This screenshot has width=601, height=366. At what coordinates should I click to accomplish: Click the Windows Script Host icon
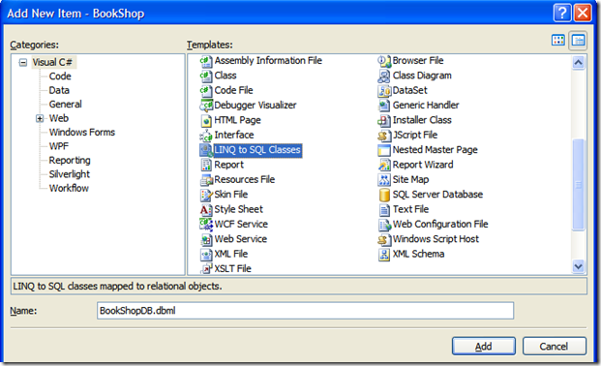384,239
